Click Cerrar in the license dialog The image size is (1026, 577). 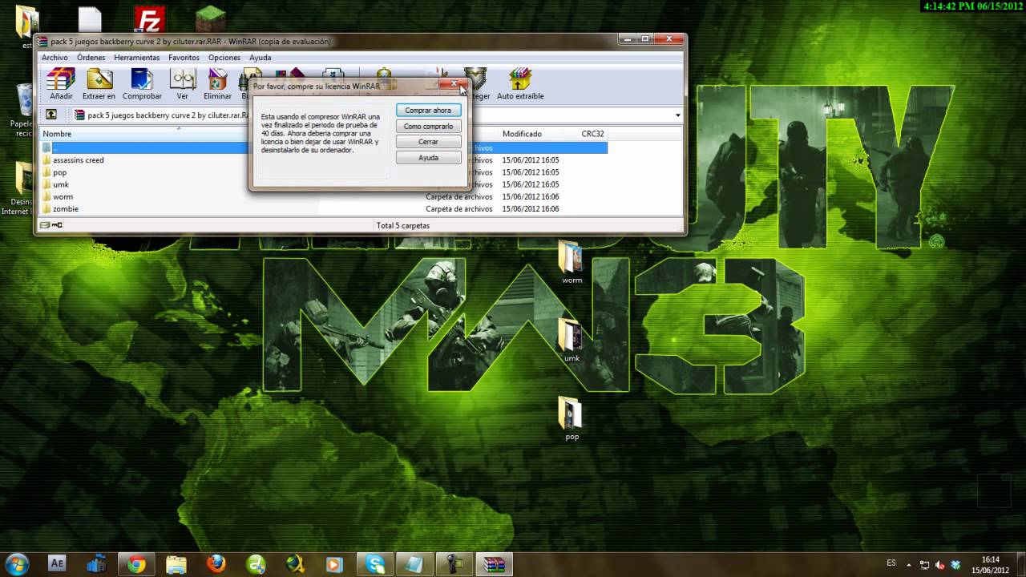click(428, 142)
